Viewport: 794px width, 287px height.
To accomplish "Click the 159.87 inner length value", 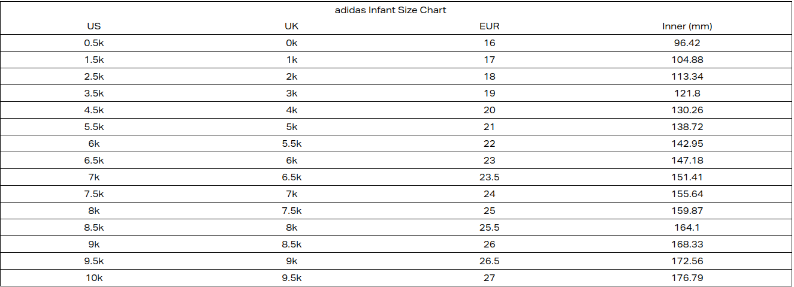I will tap(687, 211).
